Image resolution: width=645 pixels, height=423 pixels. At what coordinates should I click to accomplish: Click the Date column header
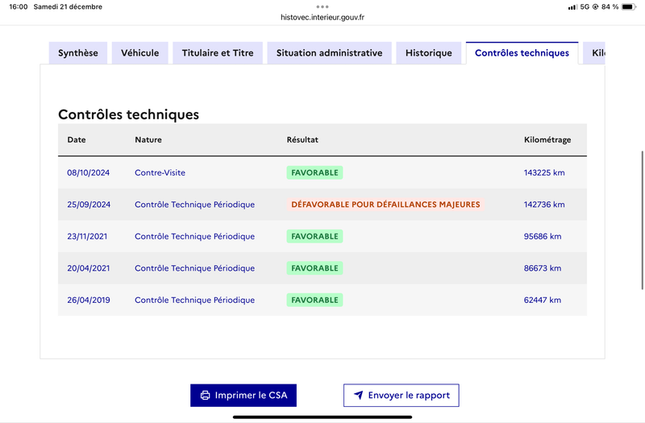[77, 139]
